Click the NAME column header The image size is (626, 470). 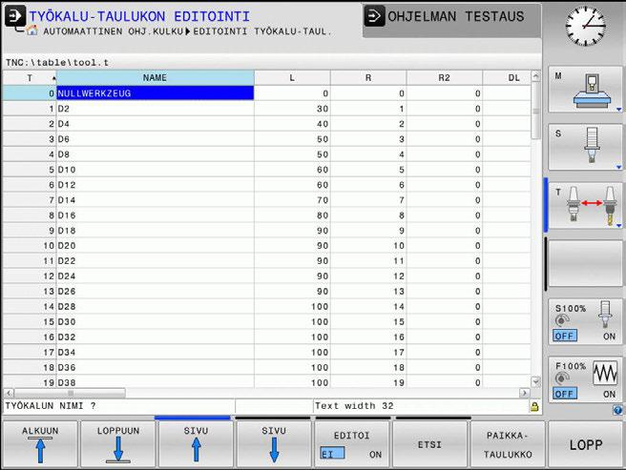click(155, 78)
